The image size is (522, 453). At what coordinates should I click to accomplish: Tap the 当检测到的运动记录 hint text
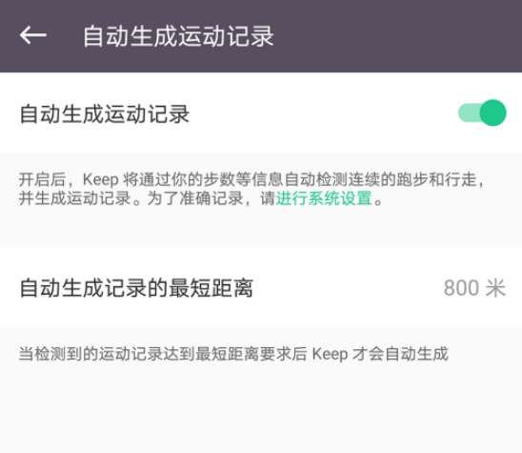point(233,354)
